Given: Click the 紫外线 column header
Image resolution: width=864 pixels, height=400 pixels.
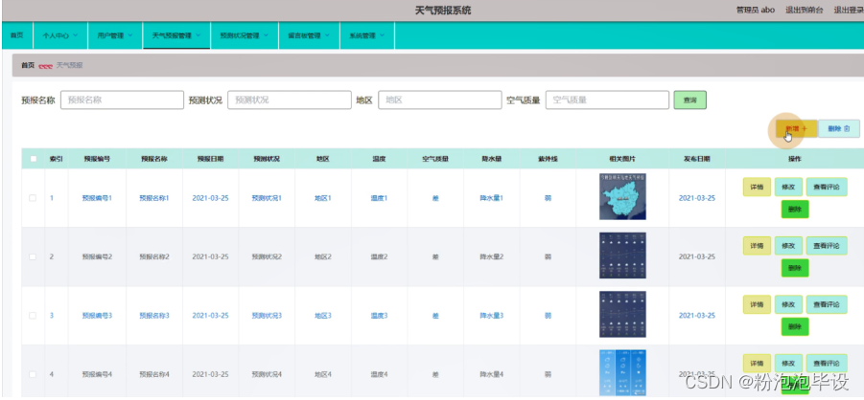Looking at the screenshot, I should pos(549,159).
